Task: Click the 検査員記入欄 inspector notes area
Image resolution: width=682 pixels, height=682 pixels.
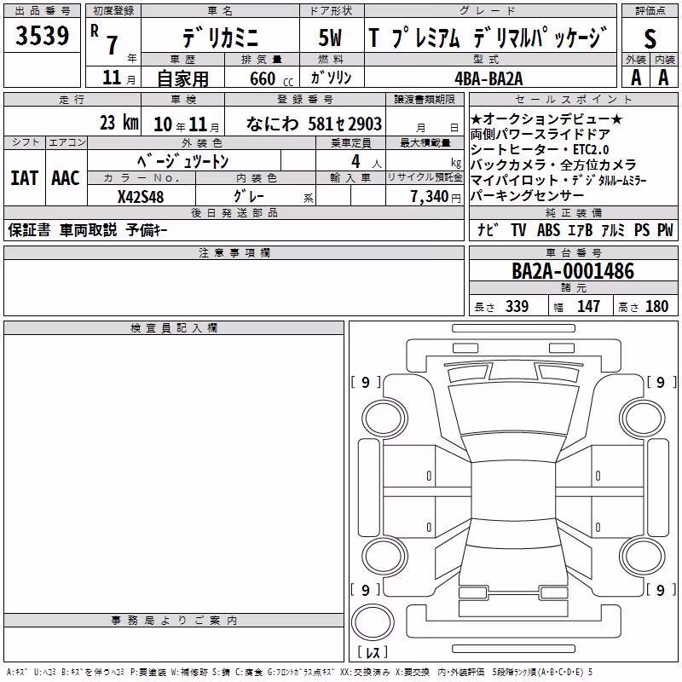Action: pyautogui.click(x=174, y=474)
